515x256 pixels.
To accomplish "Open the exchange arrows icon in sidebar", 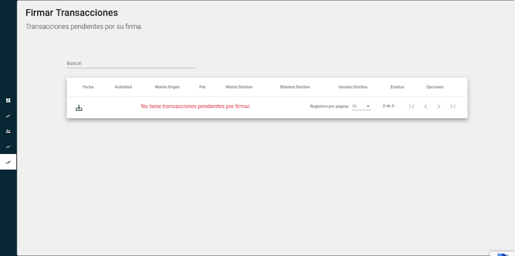I will (x=8, y=116).
